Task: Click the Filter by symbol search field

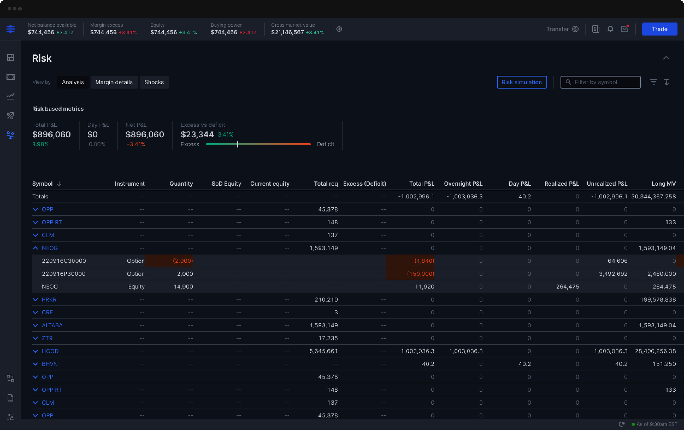Action: 604,82
